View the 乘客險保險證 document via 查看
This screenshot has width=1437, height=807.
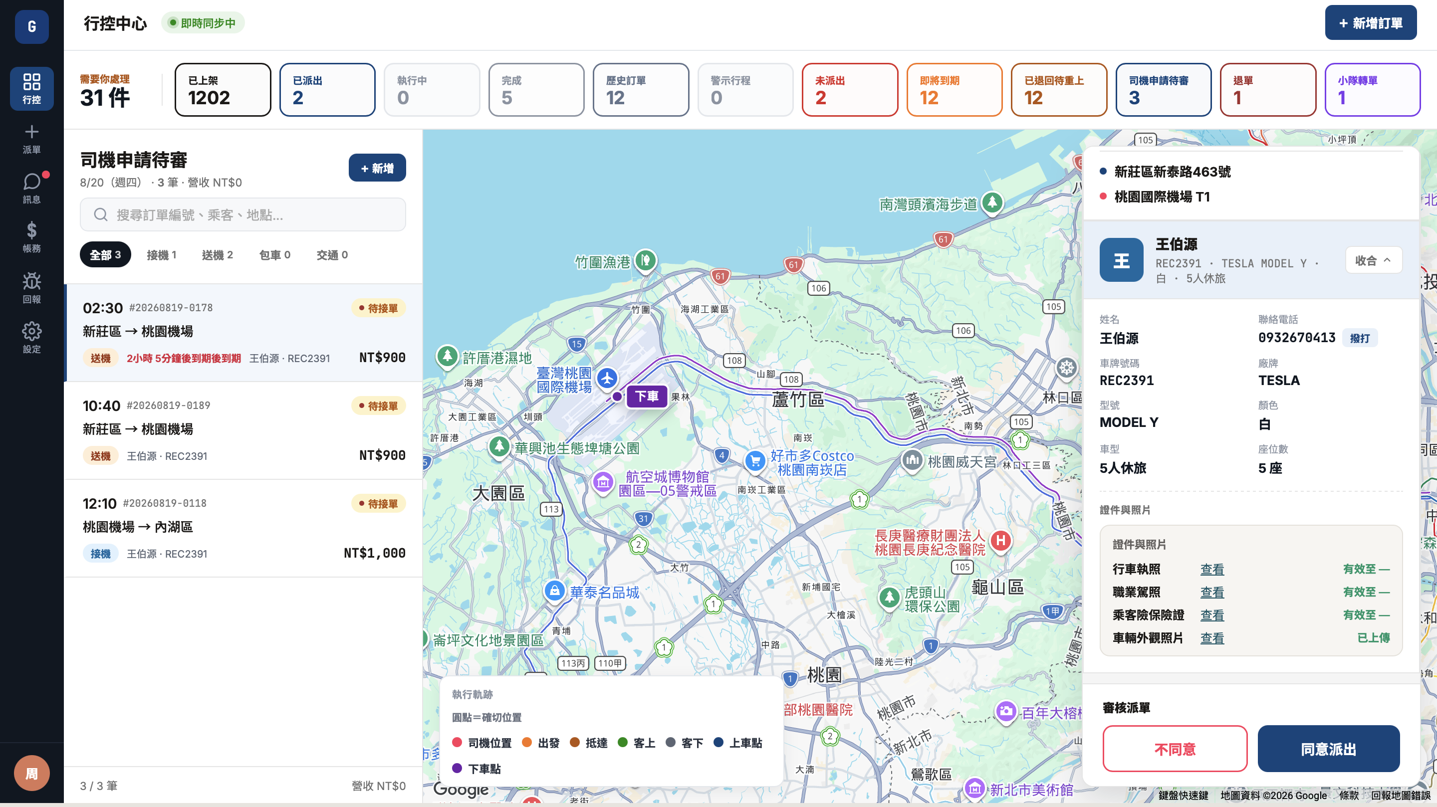coord(1212,615)
